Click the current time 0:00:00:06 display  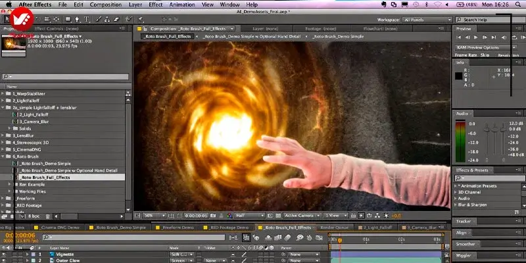[x=20, y=235]
